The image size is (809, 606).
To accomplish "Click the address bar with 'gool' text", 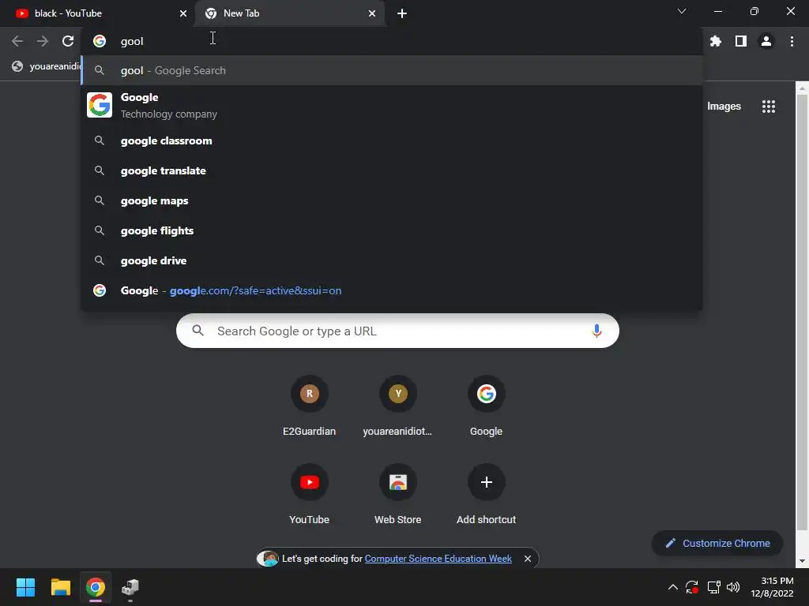I will [x=392, y=41].
